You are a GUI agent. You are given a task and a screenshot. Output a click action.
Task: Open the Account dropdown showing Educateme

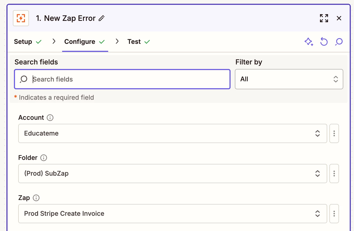[172, 133]
